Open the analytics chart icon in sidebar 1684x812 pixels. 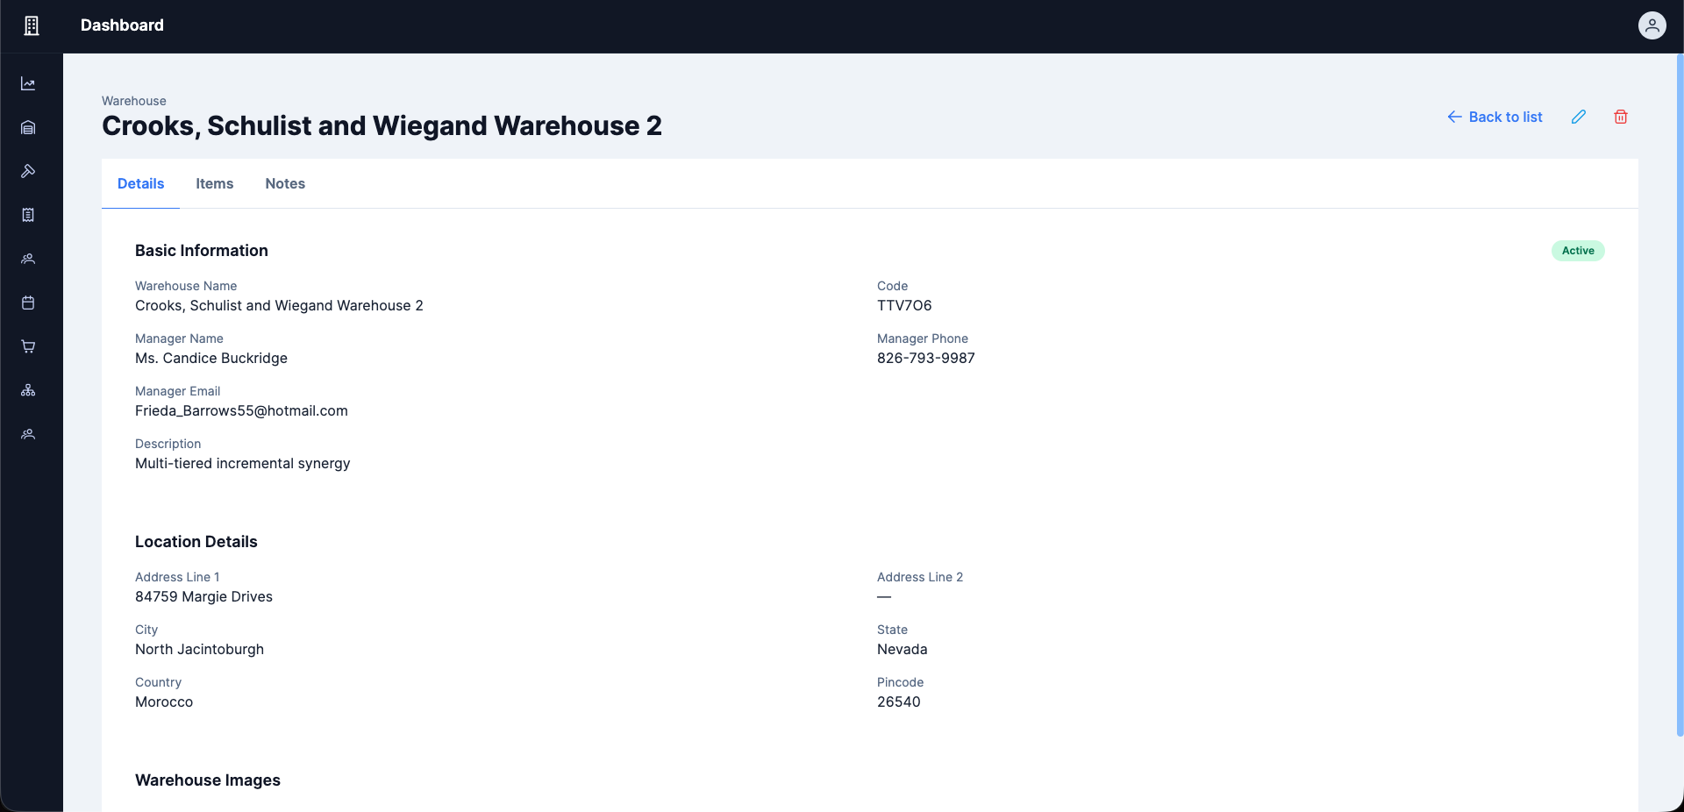point(28,83)
